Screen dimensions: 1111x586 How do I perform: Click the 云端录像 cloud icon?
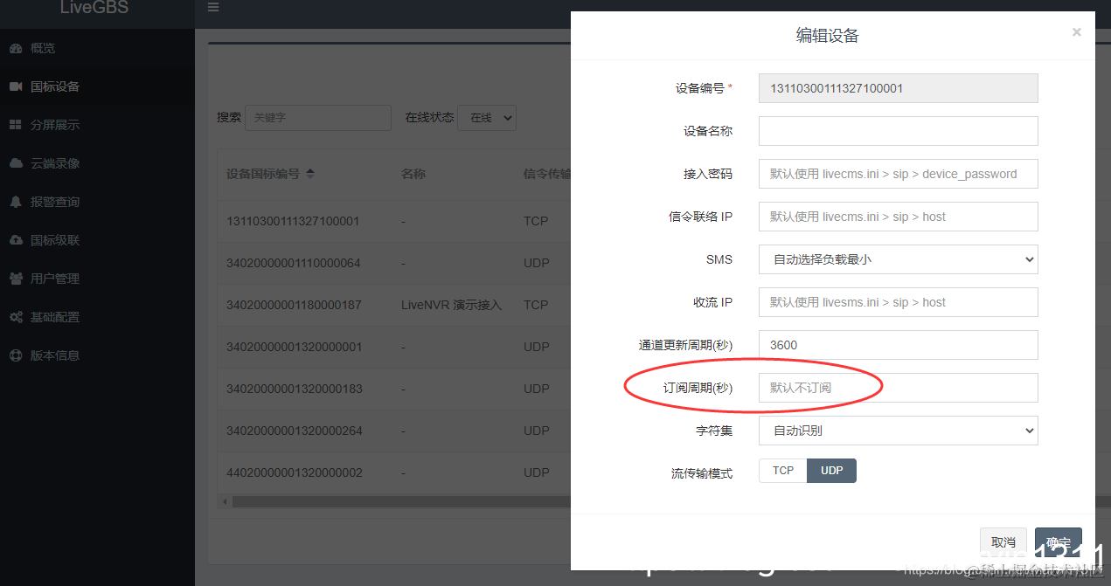click(x=16, y=163)
